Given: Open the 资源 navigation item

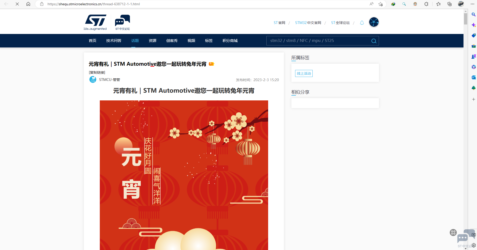Looking at the screenshot, I should pyautogui.click(x=153, y=41).
